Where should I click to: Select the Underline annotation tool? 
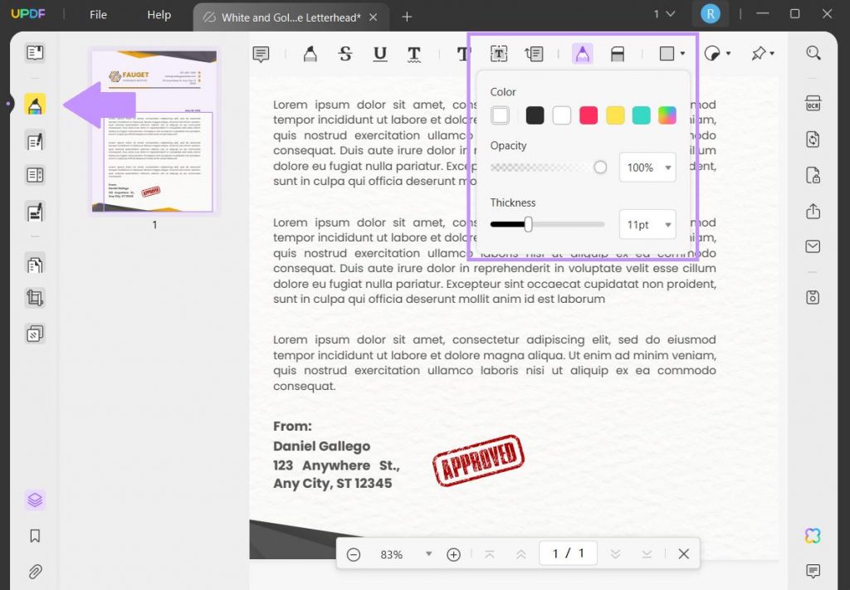(379, 53)
